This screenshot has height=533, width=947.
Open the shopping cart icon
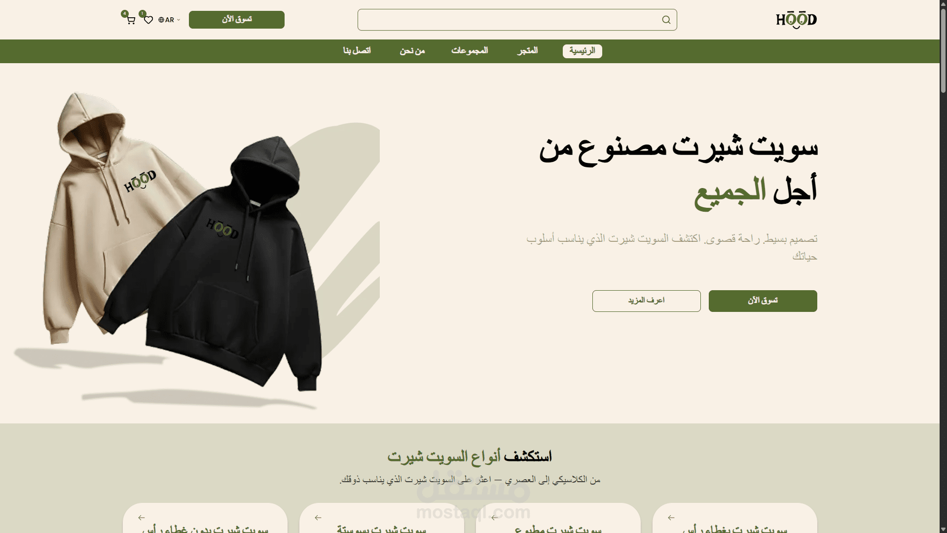(x=131, y=20)
